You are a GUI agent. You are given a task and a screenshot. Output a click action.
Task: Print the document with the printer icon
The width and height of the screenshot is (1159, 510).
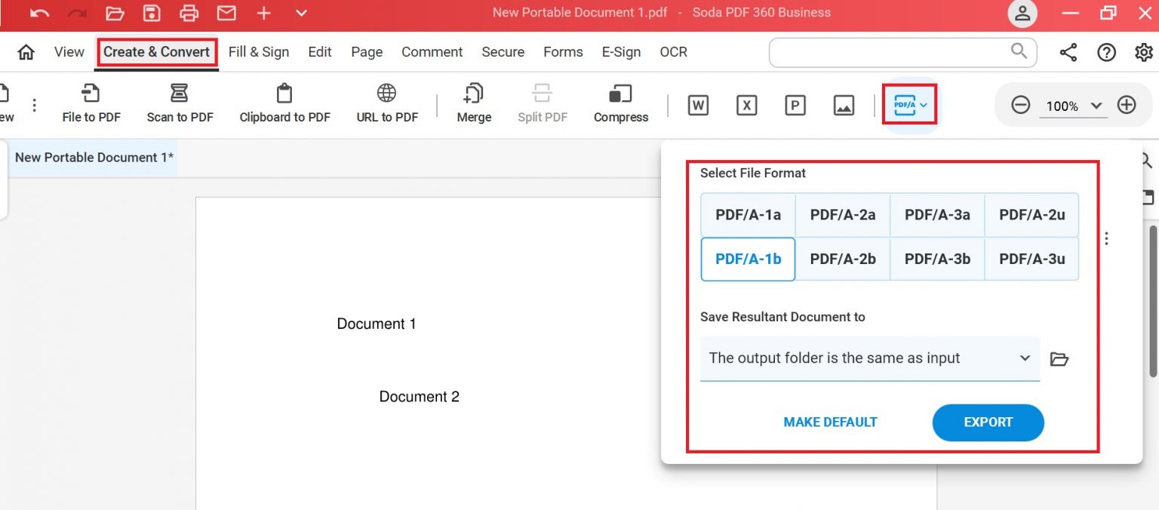[x=189, y=13]
